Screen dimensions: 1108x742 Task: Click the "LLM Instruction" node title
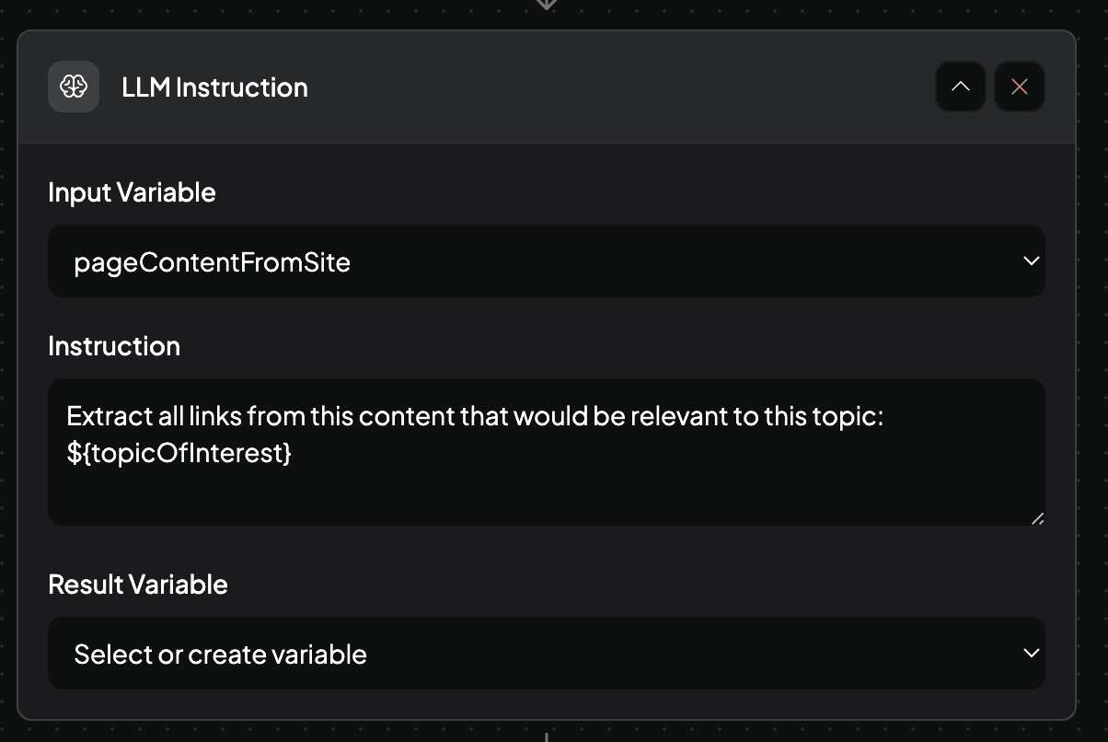click(214, 87)
